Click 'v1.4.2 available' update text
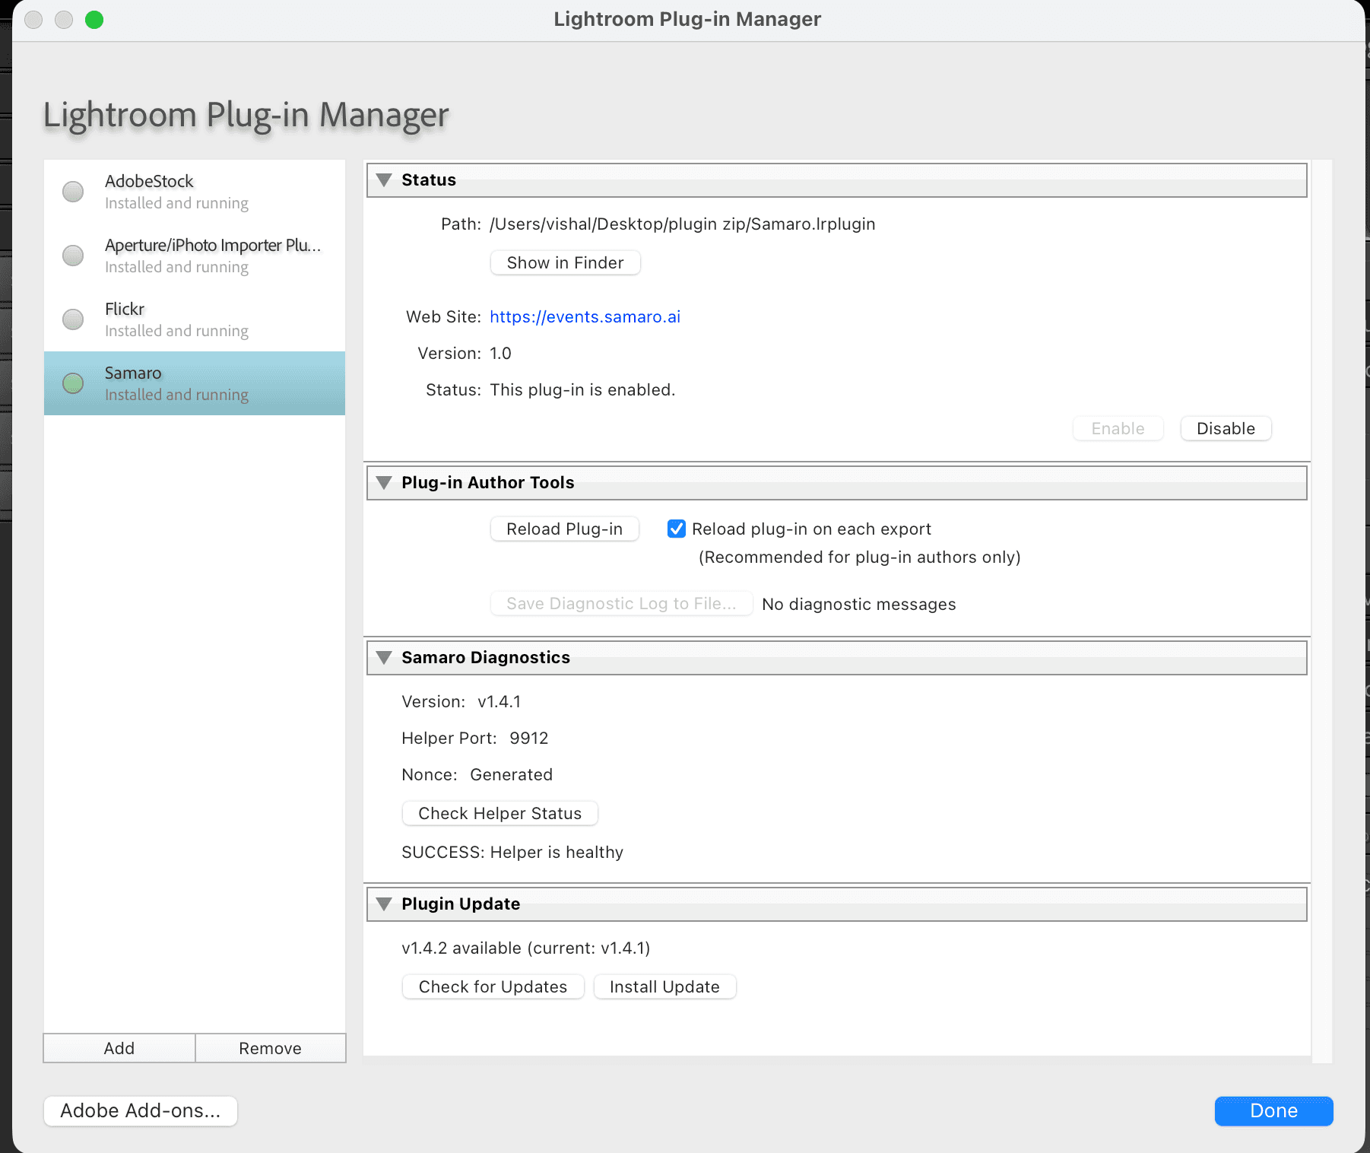 point(526,948)
